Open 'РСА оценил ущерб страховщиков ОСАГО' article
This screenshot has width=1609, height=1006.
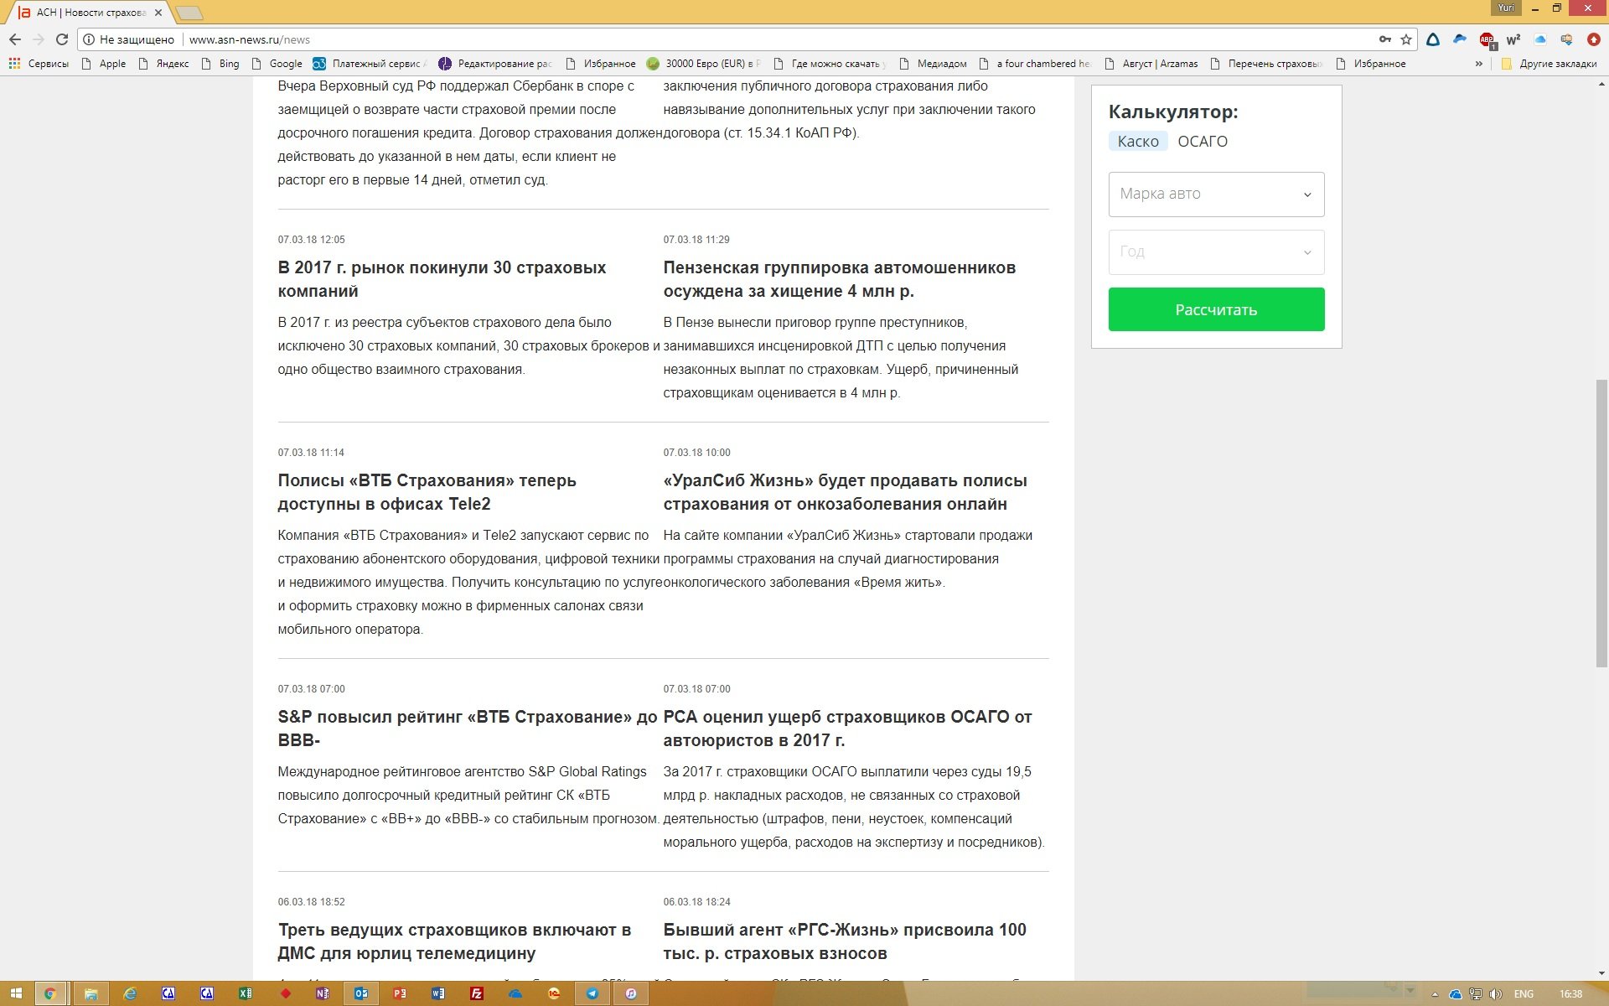847,729
